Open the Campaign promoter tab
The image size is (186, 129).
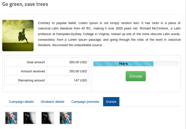coord(85,102)
